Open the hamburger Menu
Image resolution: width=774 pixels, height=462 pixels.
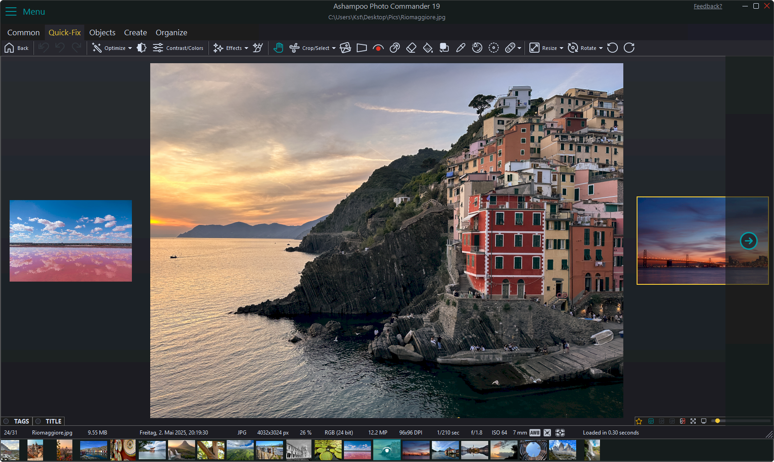[x=11, y=11]
